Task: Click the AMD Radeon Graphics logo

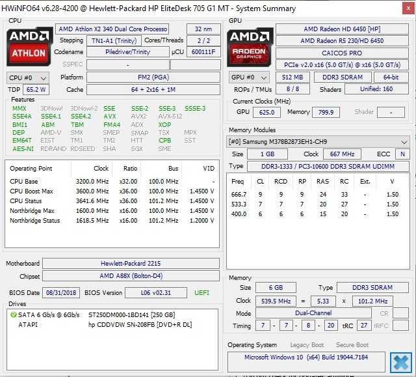Action: pos(250,47)
